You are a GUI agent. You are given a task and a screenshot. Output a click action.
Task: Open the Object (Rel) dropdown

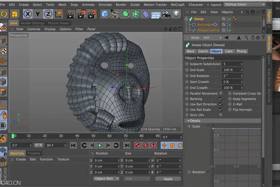[x=106, y=178]
